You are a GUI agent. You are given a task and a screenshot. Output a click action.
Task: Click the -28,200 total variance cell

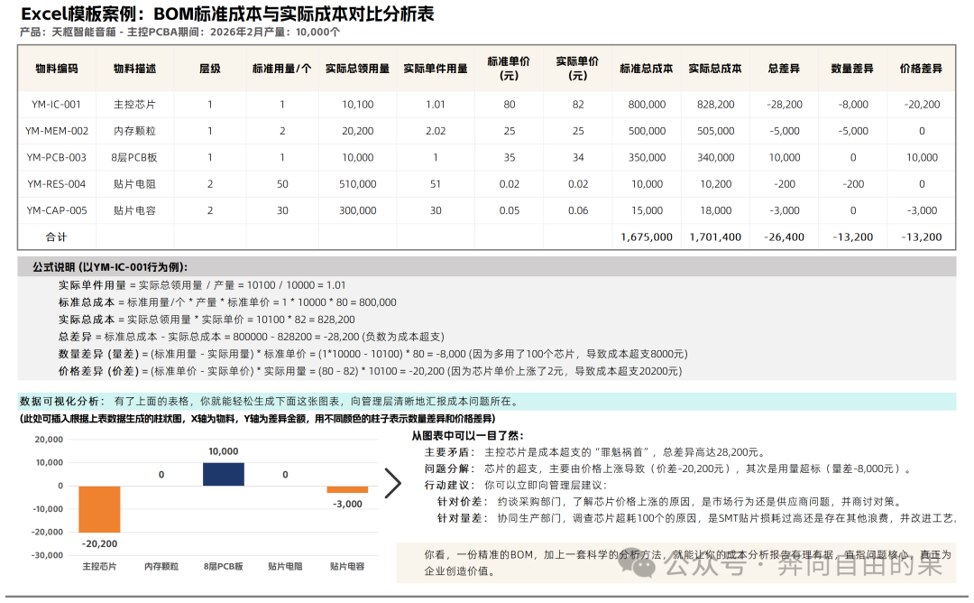785,105
